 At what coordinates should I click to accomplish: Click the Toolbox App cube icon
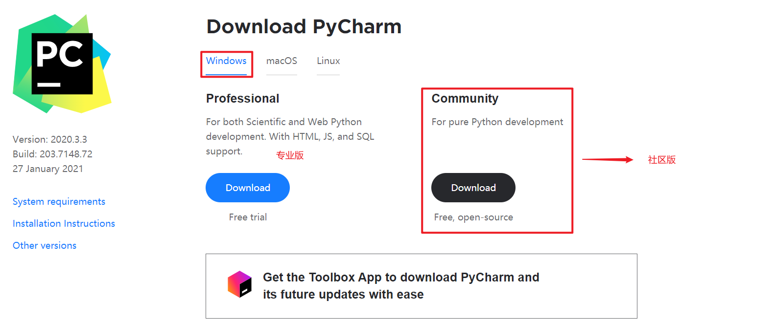239,284
